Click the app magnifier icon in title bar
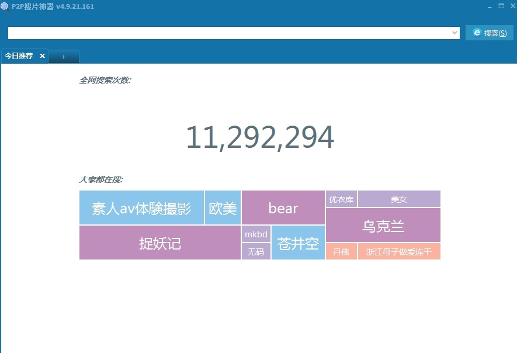The width and height of the screenshot is (517, 353). tap(5, 6)
